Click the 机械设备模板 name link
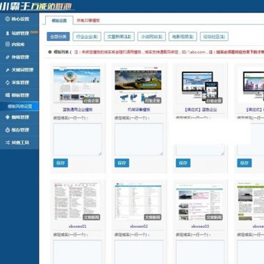 139,110
